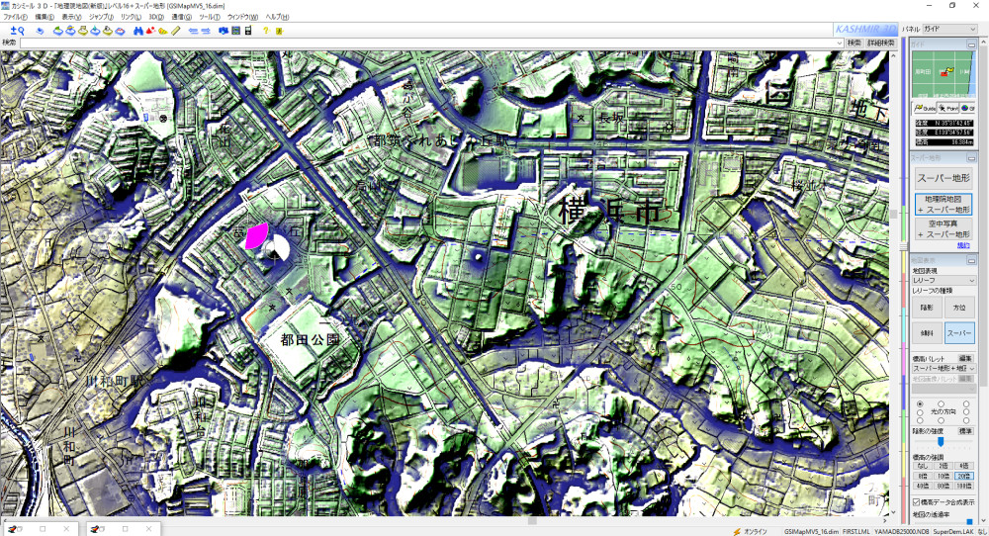Click the binoculars search icon in toolbar
The image size is (989, 536).
(x=136, y=31)
